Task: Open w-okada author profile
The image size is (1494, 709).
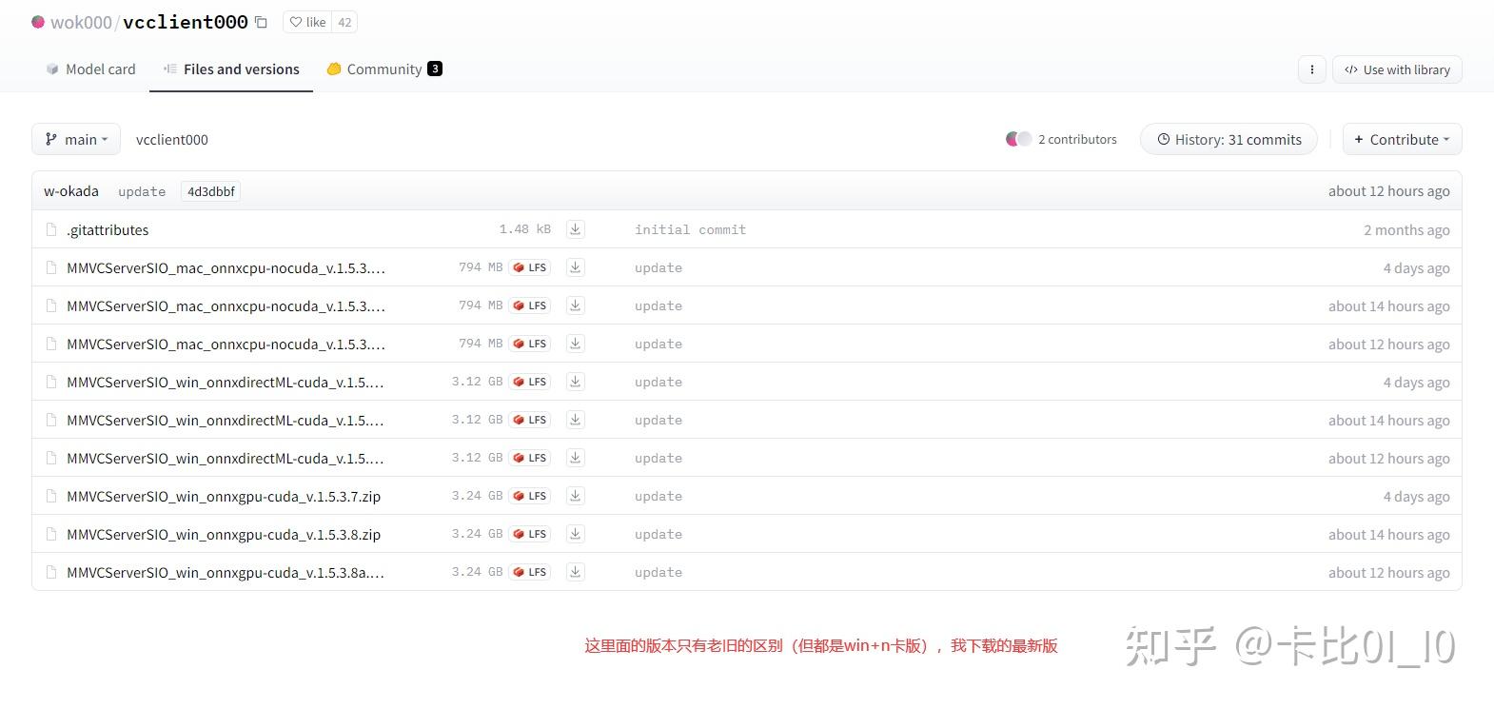Action: pyautogui.click(x=71, y=191)
